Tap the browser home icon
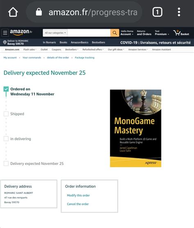The image size is (194, 228). 13,12
